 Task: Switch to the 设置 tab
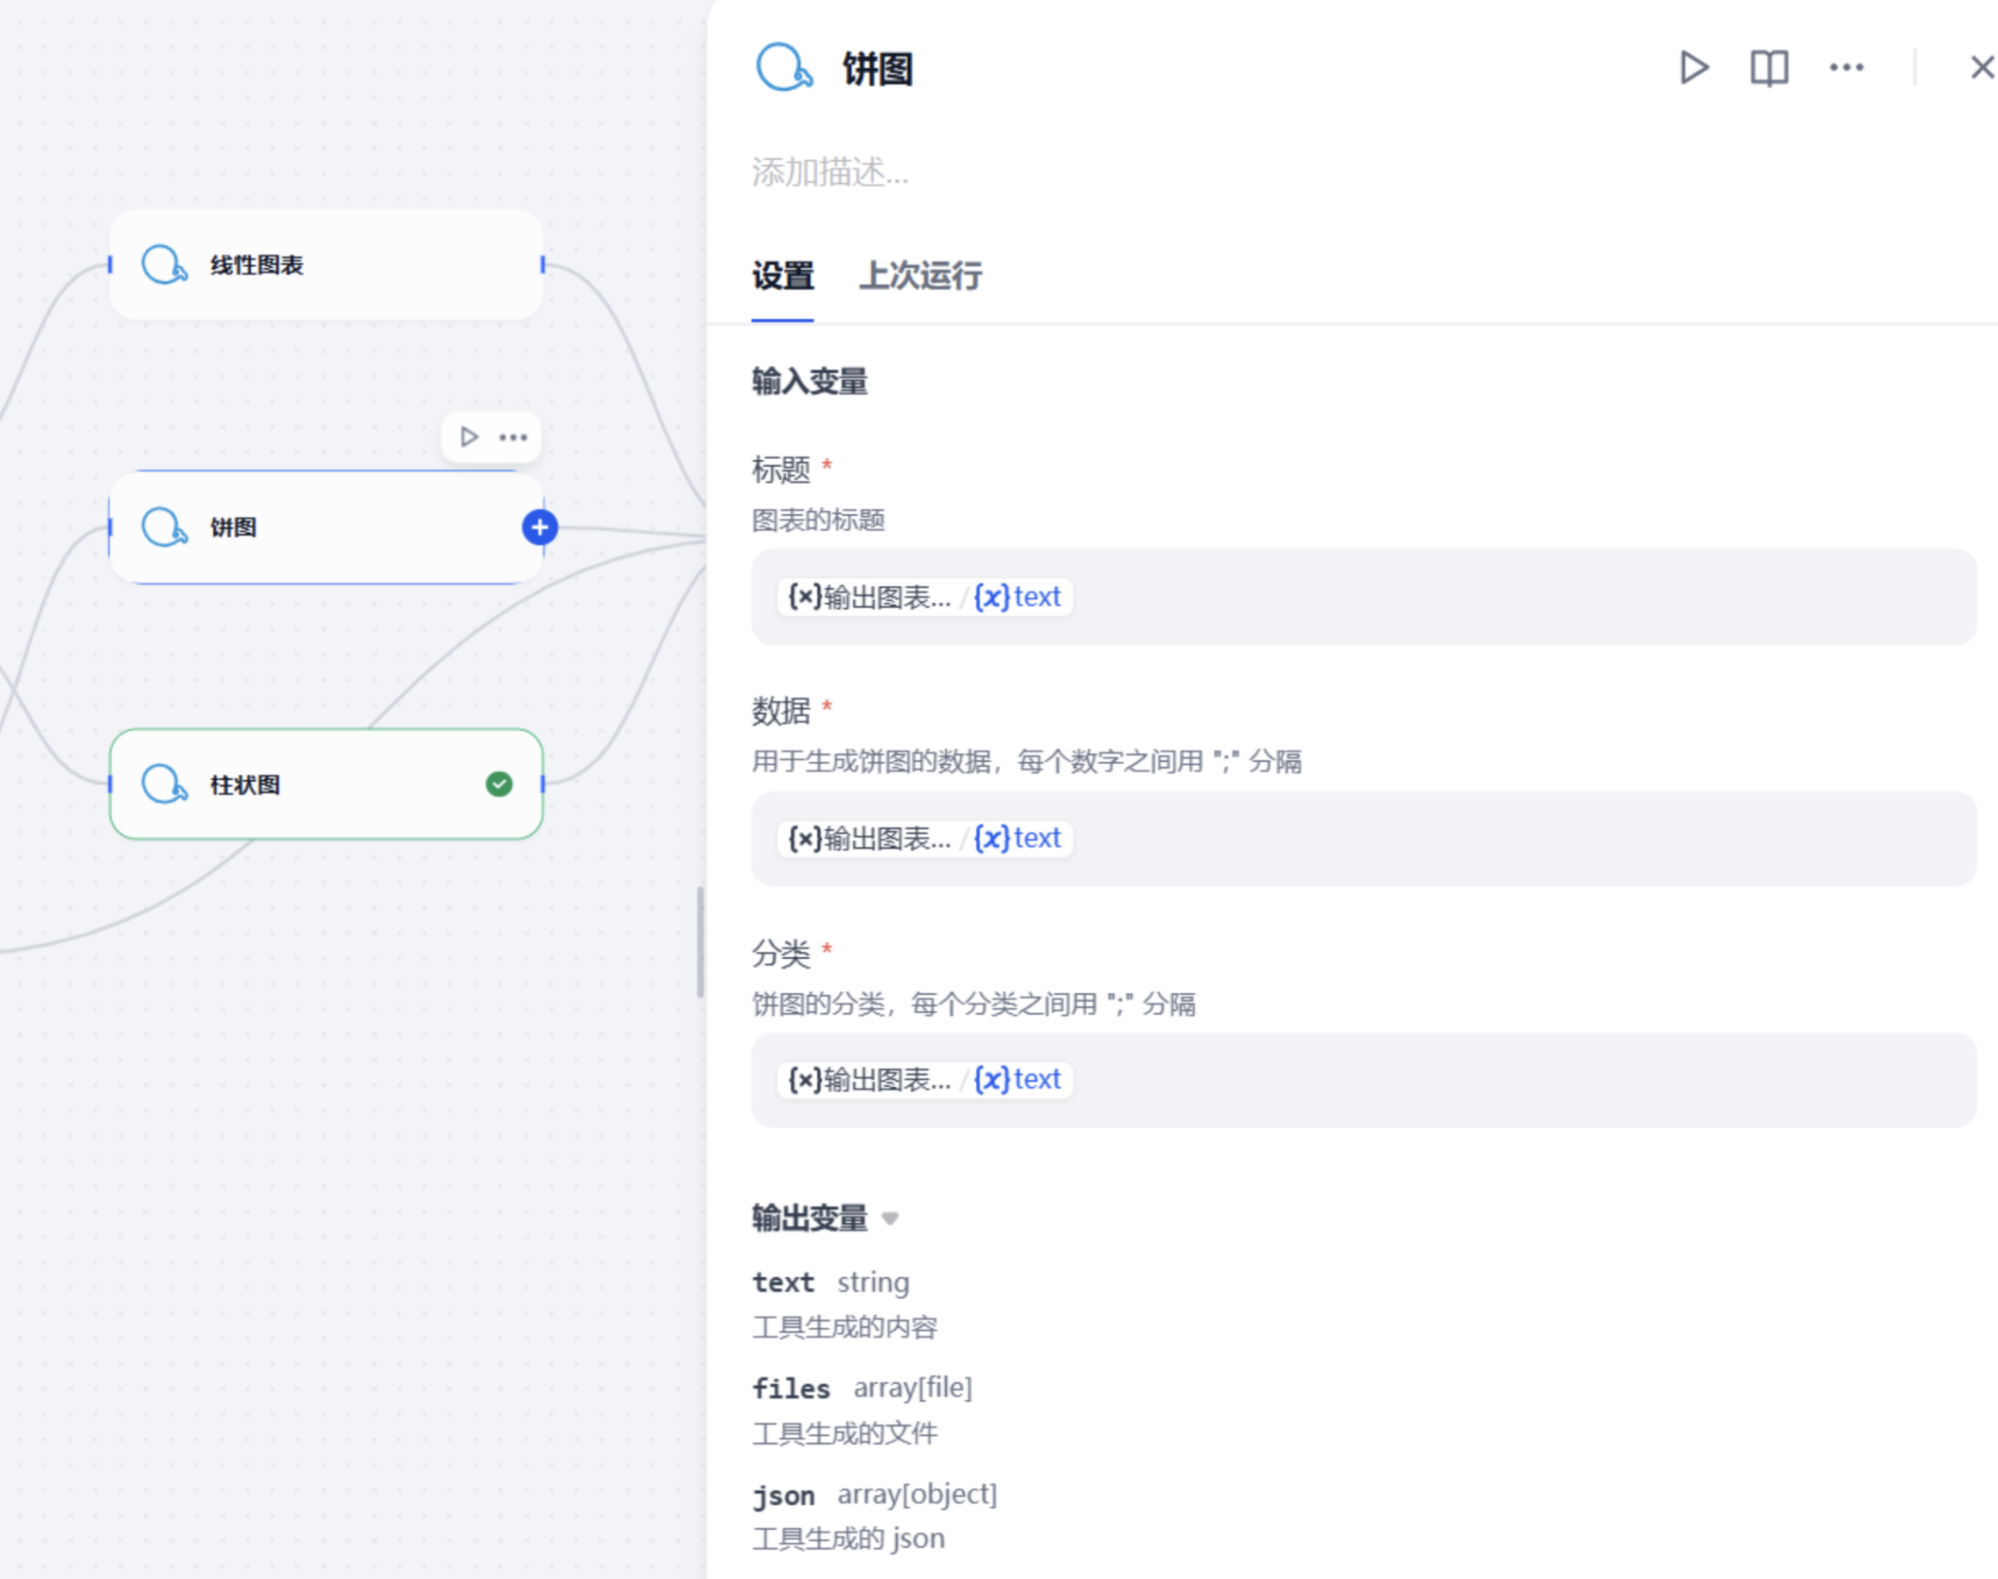pyautogui.click(x=782, y=275)
